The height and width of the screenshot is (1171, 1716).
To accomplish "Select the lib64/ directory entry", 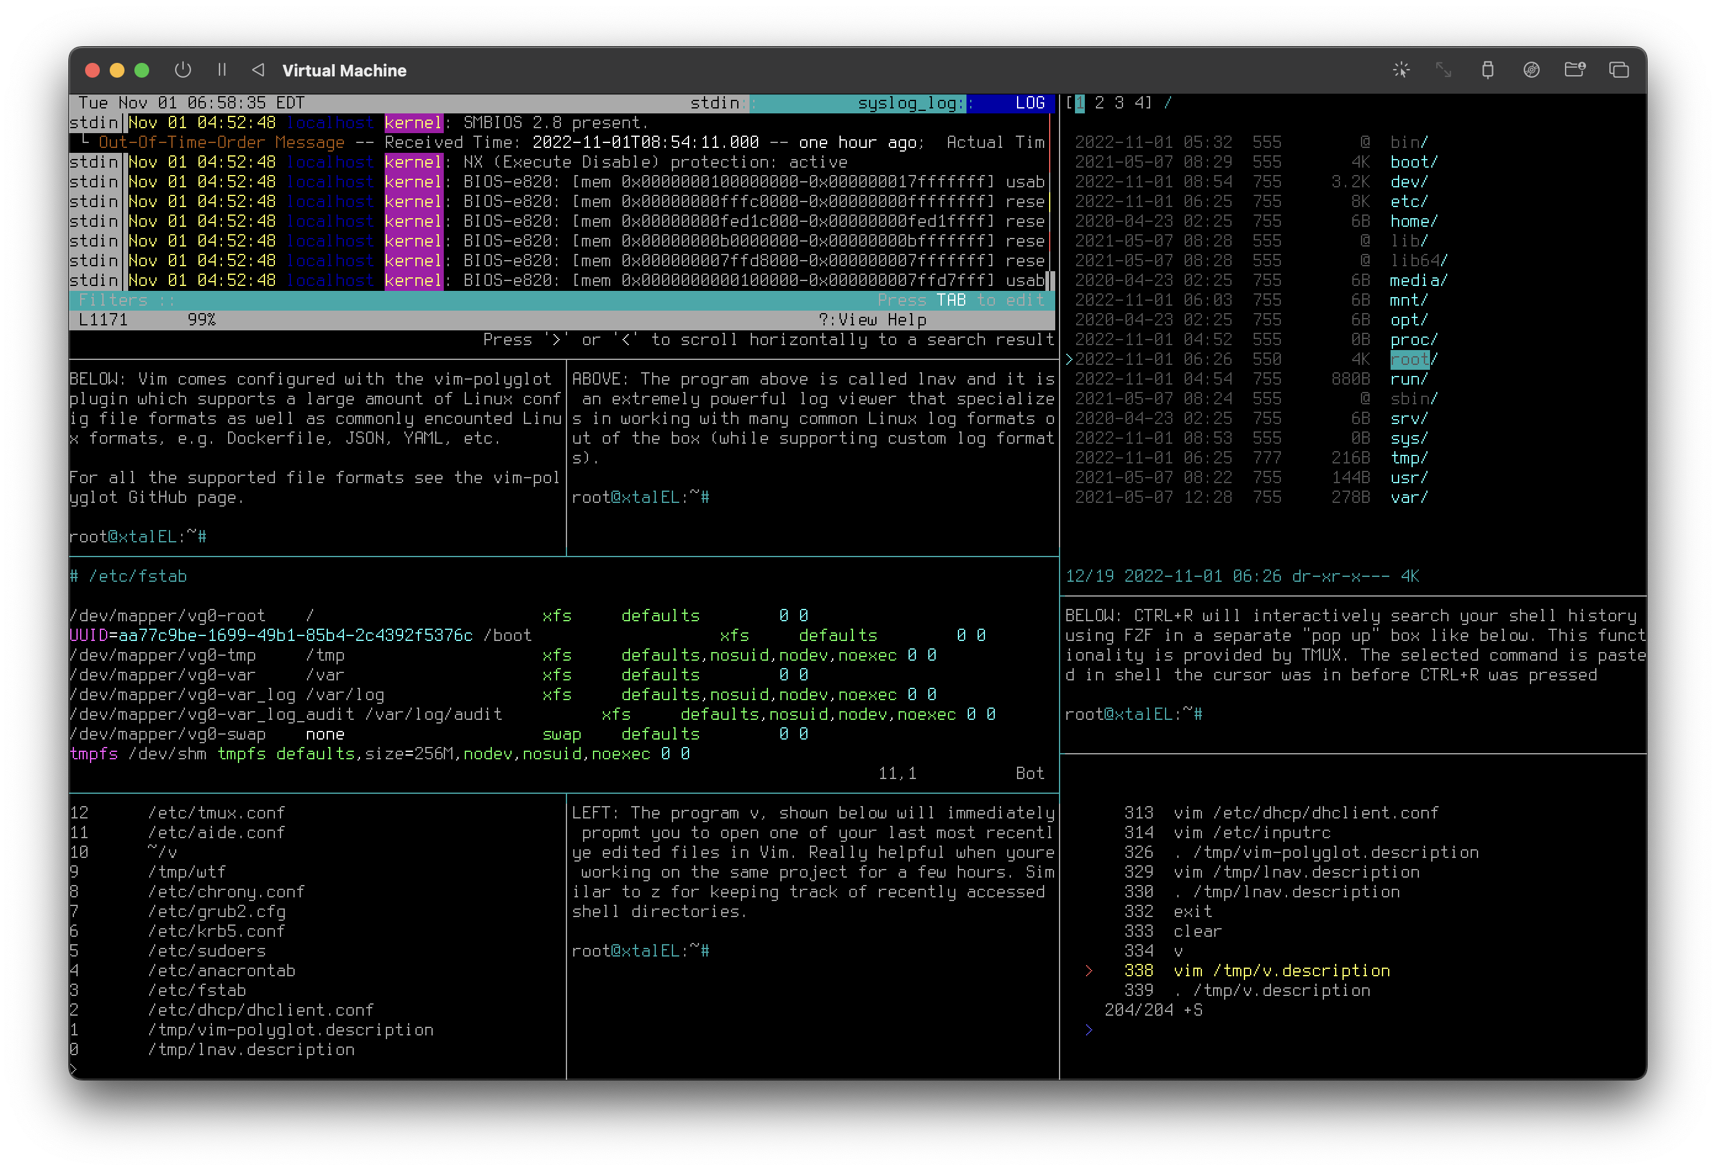I will pyautogui.click(x=1418, y=261).
